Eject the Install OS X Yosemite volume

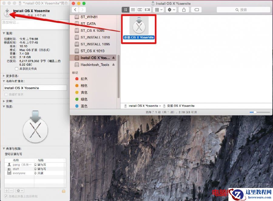[x=113, y=58]
